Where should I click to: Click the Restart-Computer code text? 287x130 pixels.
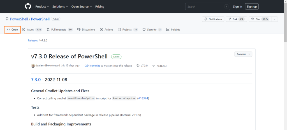tap(124, 98)
